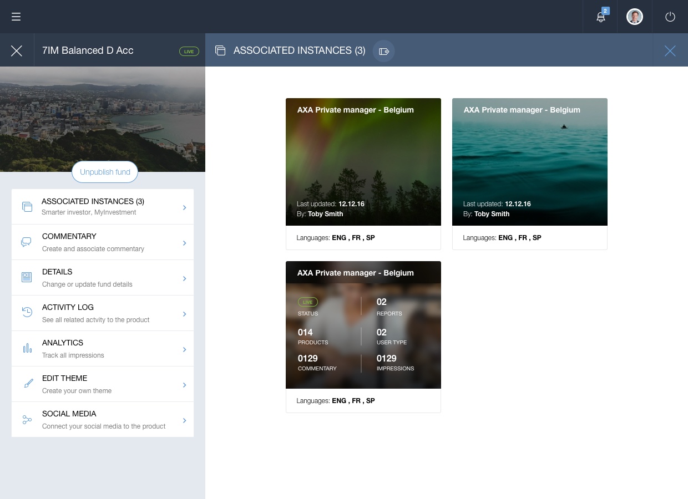Click the power logout icon
Viewport: 688px width, 499px height.
(670, 17)
